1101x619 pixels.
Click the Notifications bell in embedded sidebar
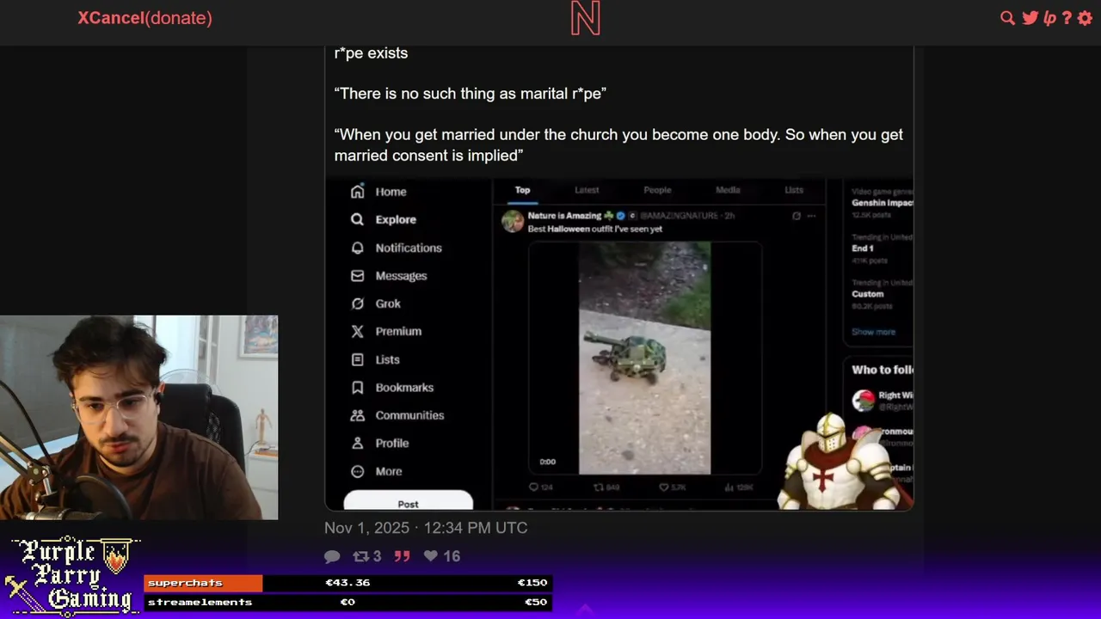[x=357, y=248]
